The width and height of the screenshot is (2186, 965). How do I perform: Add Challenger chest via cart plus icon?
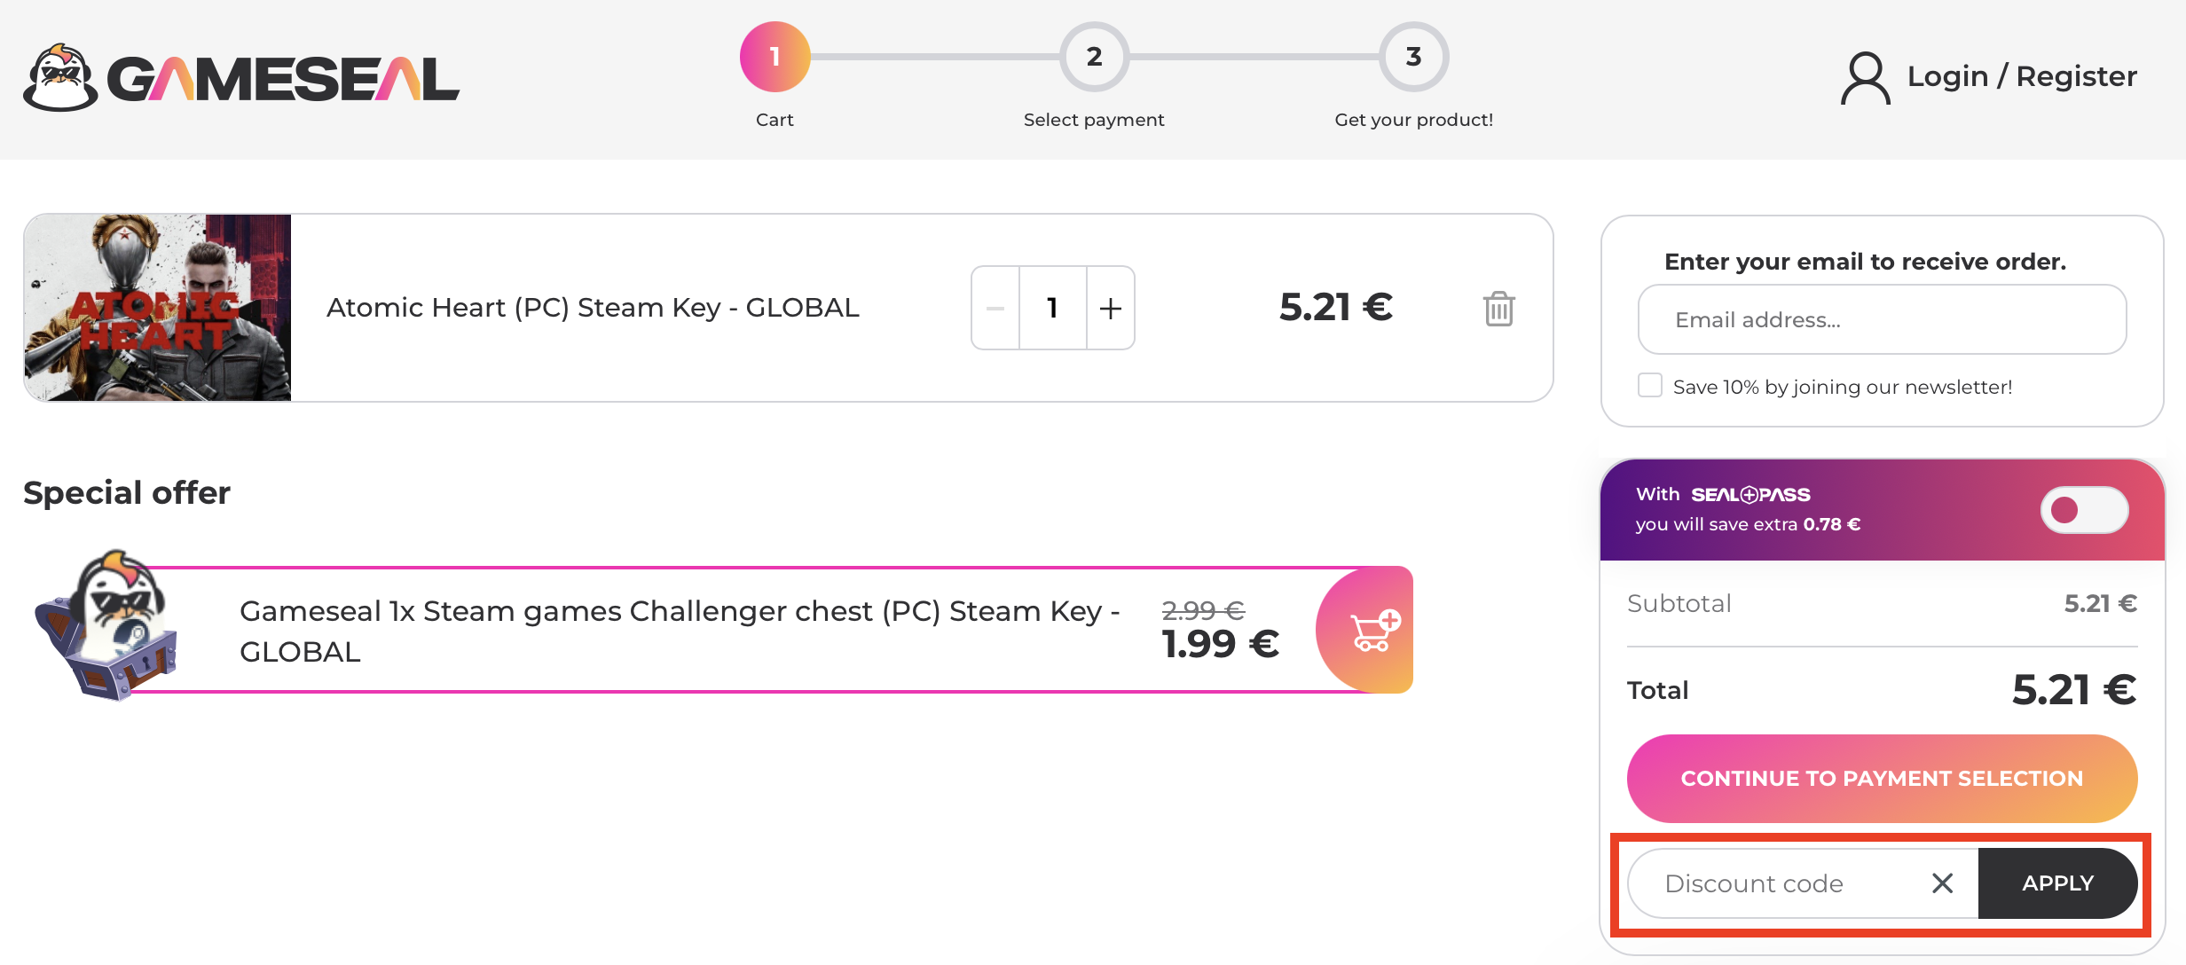(x=1372, y=631)
